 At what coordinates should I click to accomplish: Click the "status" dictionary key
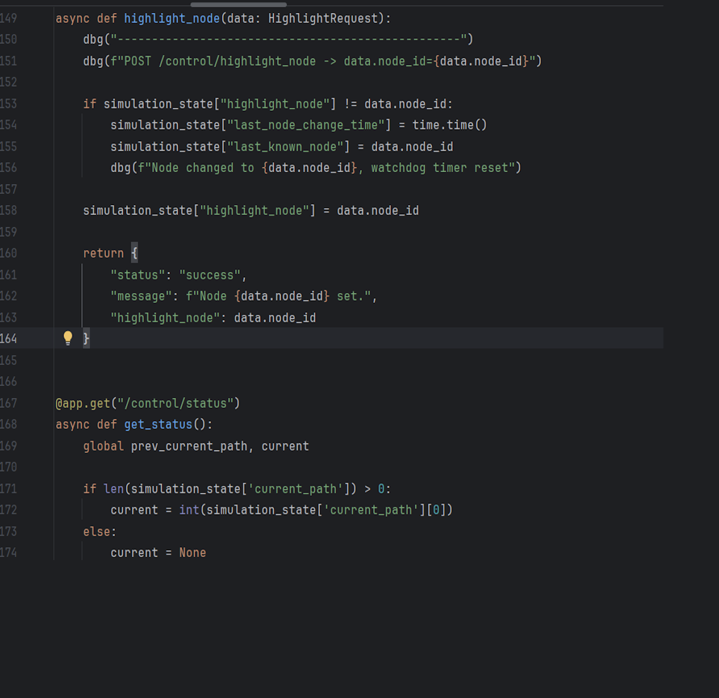(x=138, y=275)
